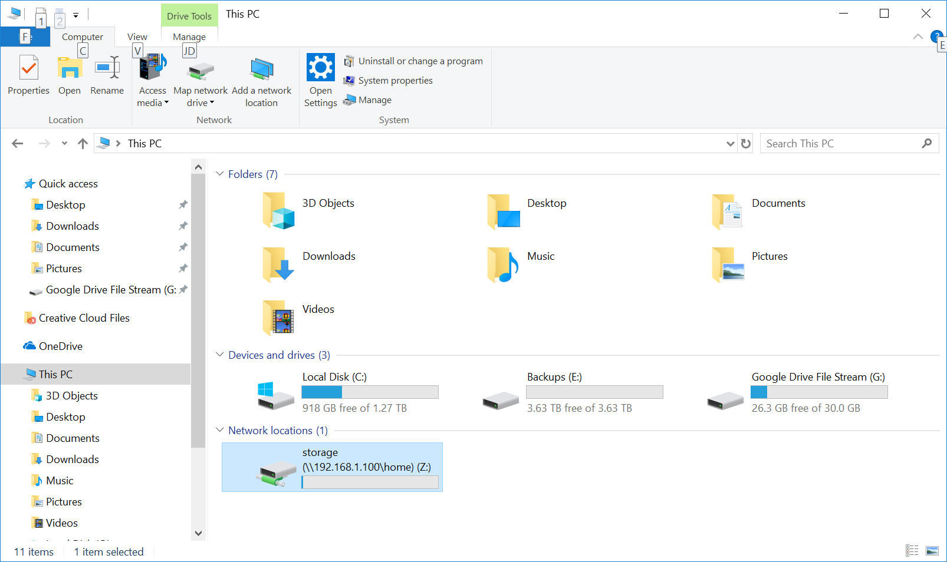Screen dimensions: 947x562
Task: Switch to large thumbnails view in status bar
Action: point(932,551)
